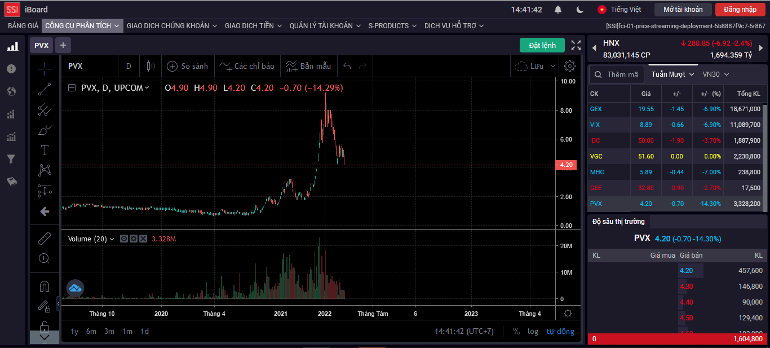Set chart range to 1m
The image size is (770, 348).
[127, 331]
